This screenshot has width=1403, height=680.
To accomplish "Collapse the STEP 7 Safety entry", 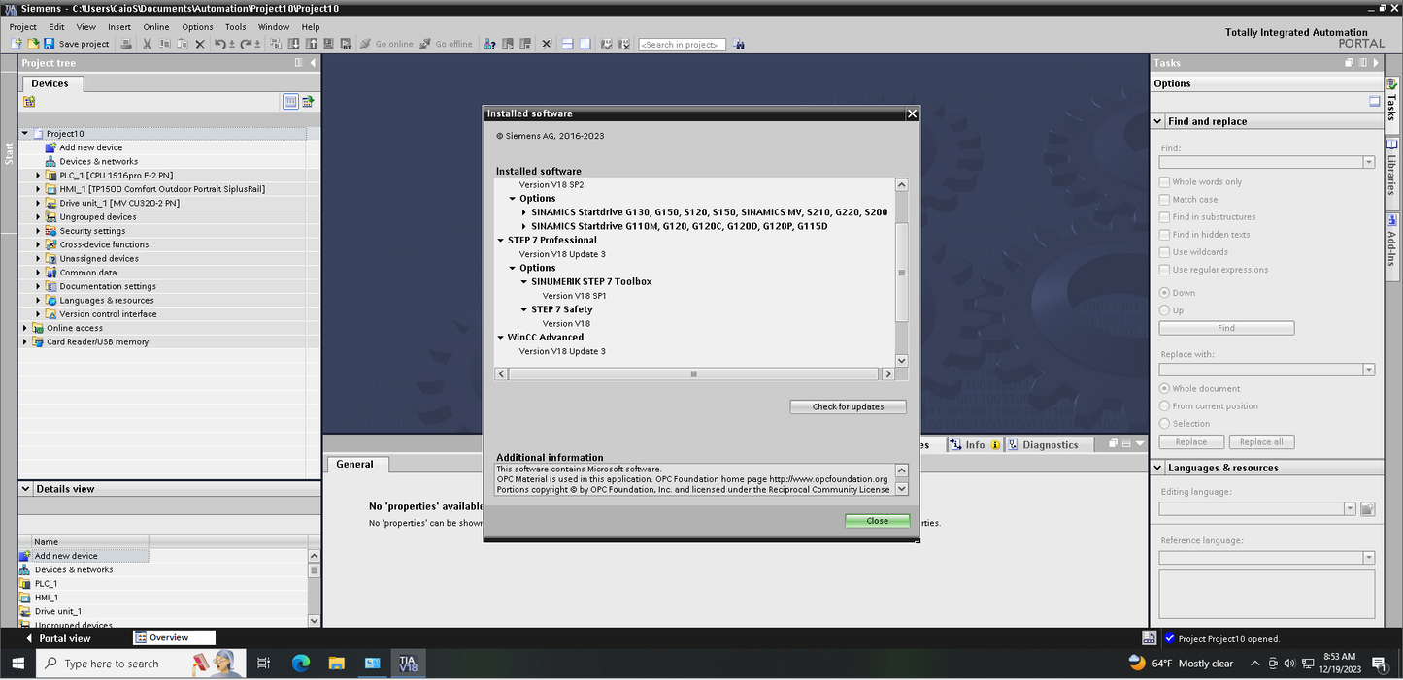I will click(x=524, y=309).
